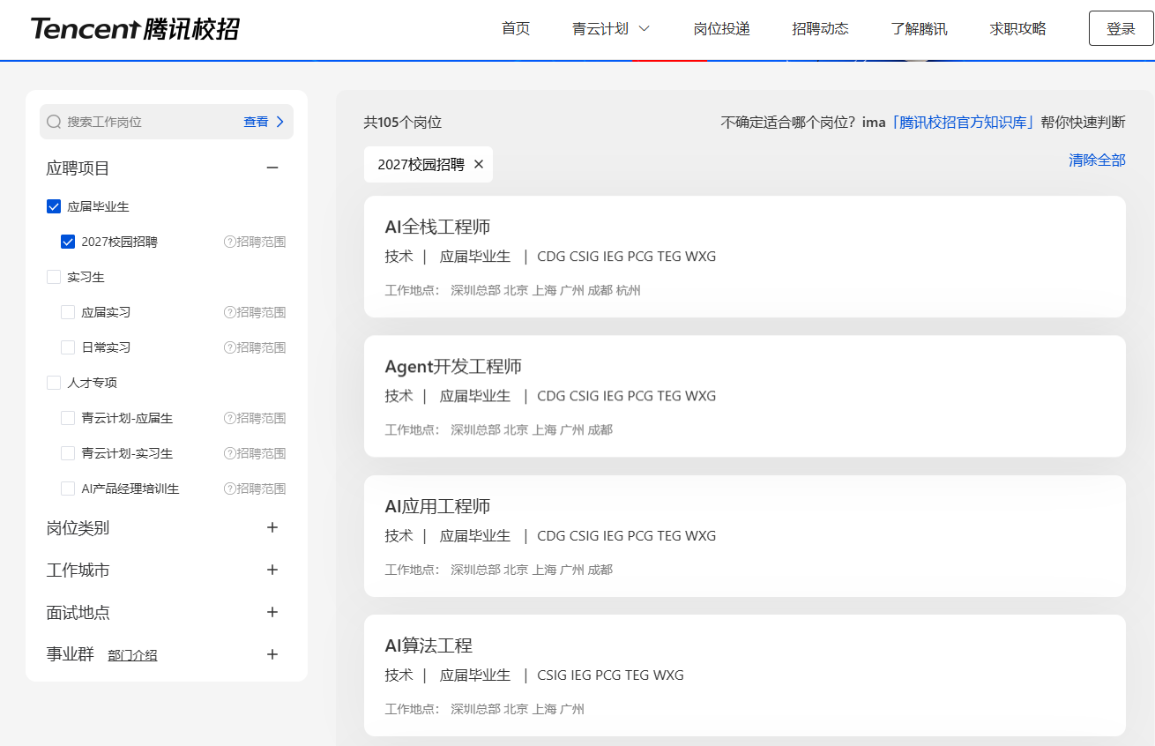Open the AI应用工程师 job title
This screenshot has height=746, width=1155.
coord(437,506)
